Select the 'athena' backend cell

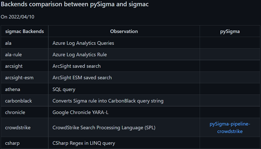[x=24, y=89]
